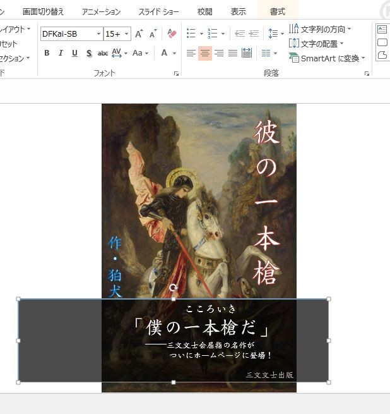Open the line spacing menu
This screenshot has height=414, width=390.
[276, 33]
